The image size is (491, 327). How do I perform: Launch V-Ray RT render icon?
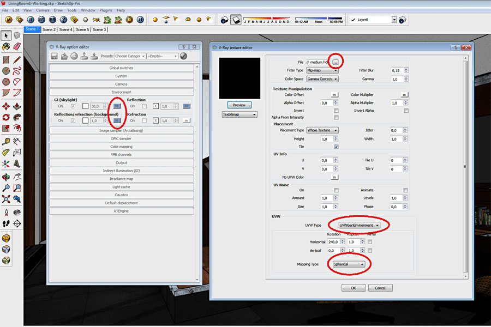(x=41, y=20)
